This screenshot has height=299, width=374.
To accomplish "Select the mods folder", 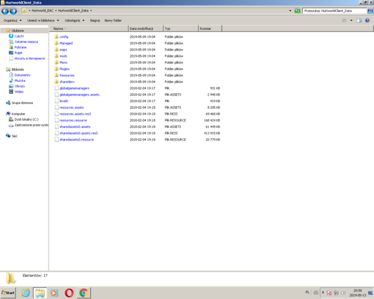I will pos(63,56).
